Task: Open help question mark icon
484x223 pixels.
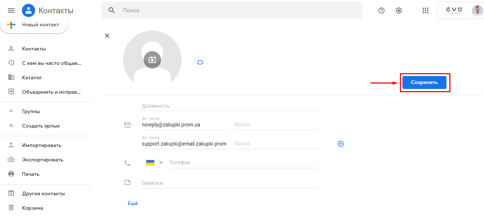Action: click(x=381, y=10)
